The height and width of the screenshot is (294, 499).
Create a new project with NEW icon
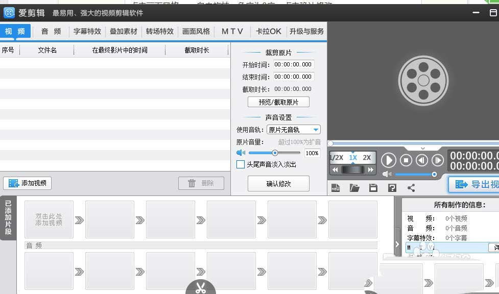click(x=336, y=188)
